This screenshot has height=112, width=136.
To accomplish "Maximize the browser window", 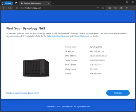I will [127, 2].
